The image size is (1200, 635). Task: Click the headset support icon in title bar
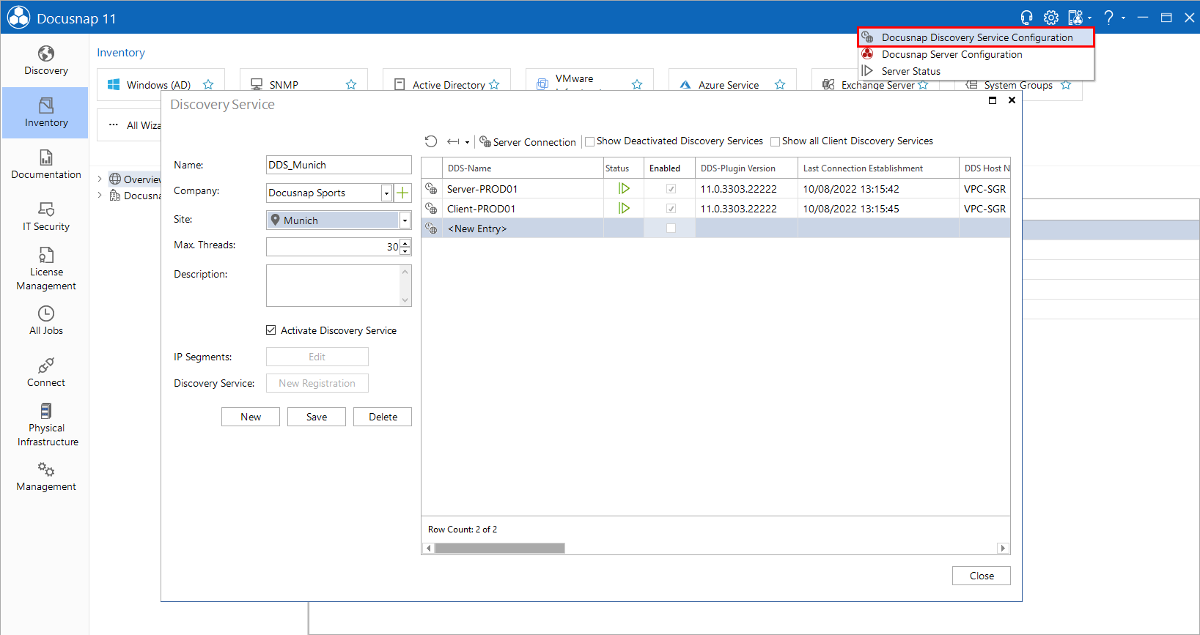[x=1026, y=18]
